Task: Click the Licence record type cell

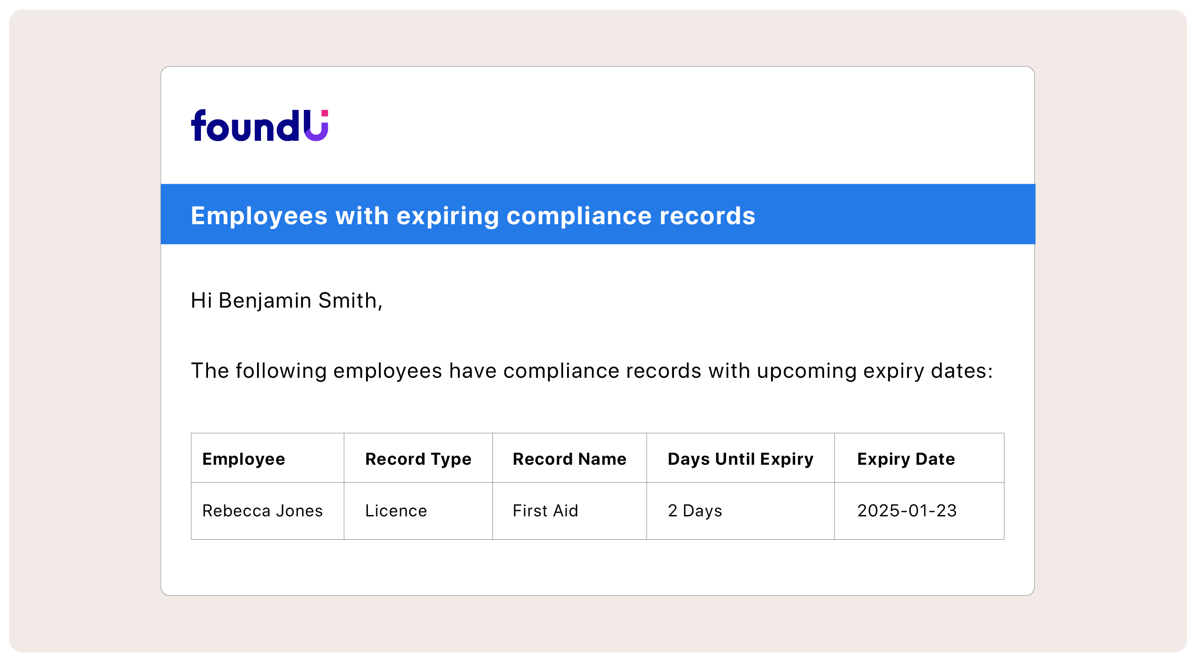Action: coord(396,511)
